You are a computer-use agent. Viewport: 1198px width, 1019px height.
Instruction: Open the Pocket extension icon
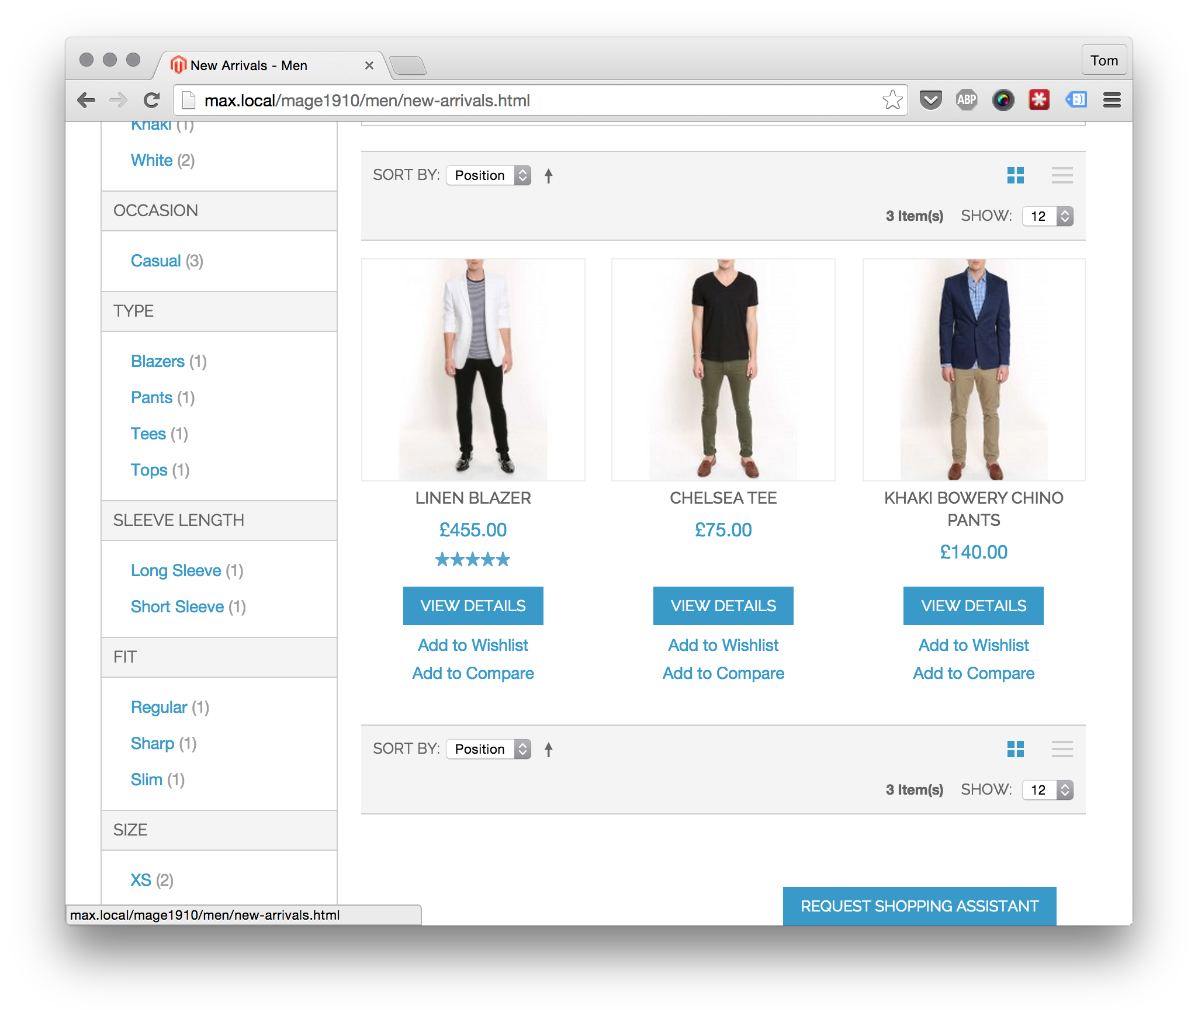pyautogui.click(x=930, y=100)
